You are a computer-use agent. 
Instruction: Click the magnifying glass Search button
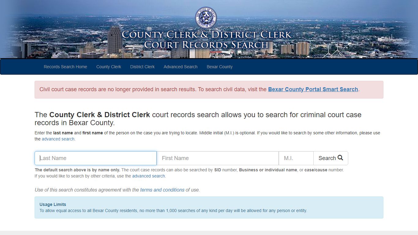pyautogui.click(x=331, y=158)
